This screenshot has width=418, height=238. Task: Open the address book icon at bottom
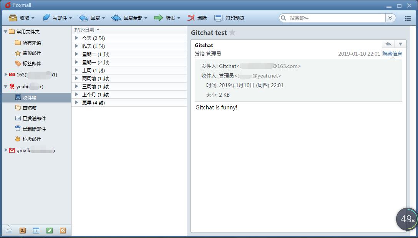coord(22,230)
